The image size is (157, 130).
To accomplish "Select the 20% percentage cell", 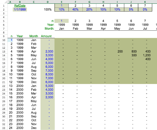I will tap(89, 10).
